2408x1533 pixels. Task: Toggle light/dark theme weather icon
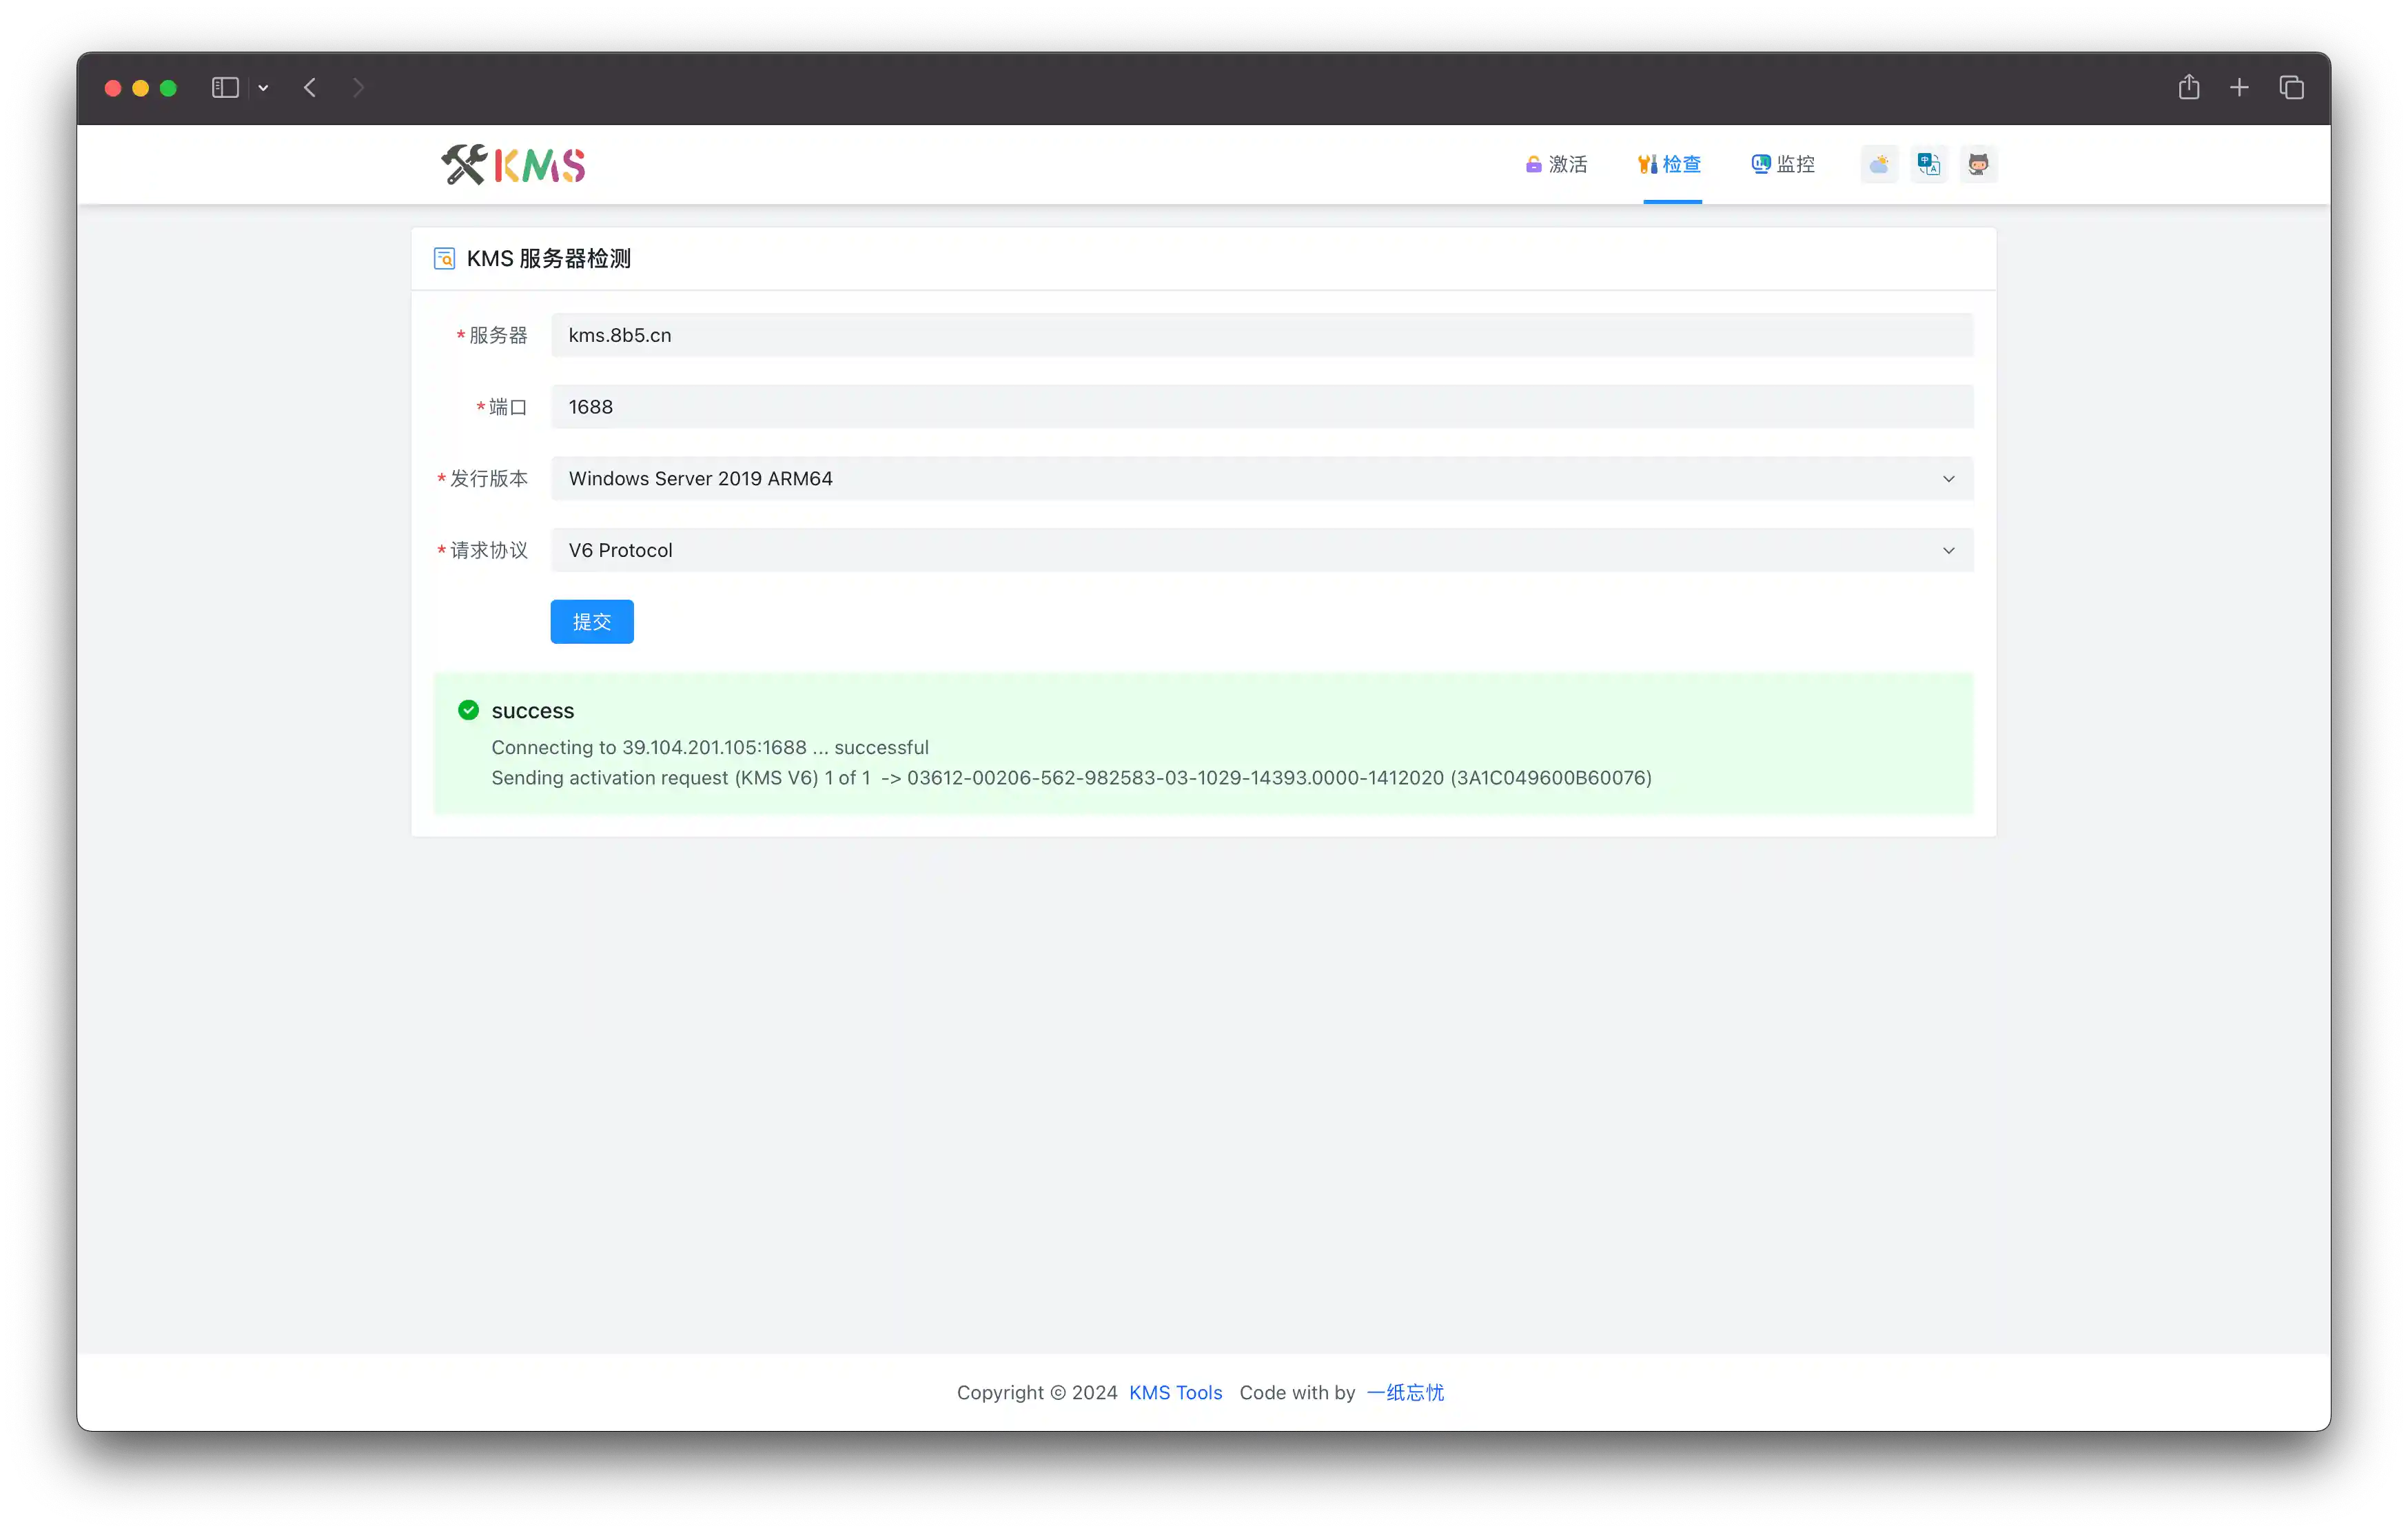1879,164
